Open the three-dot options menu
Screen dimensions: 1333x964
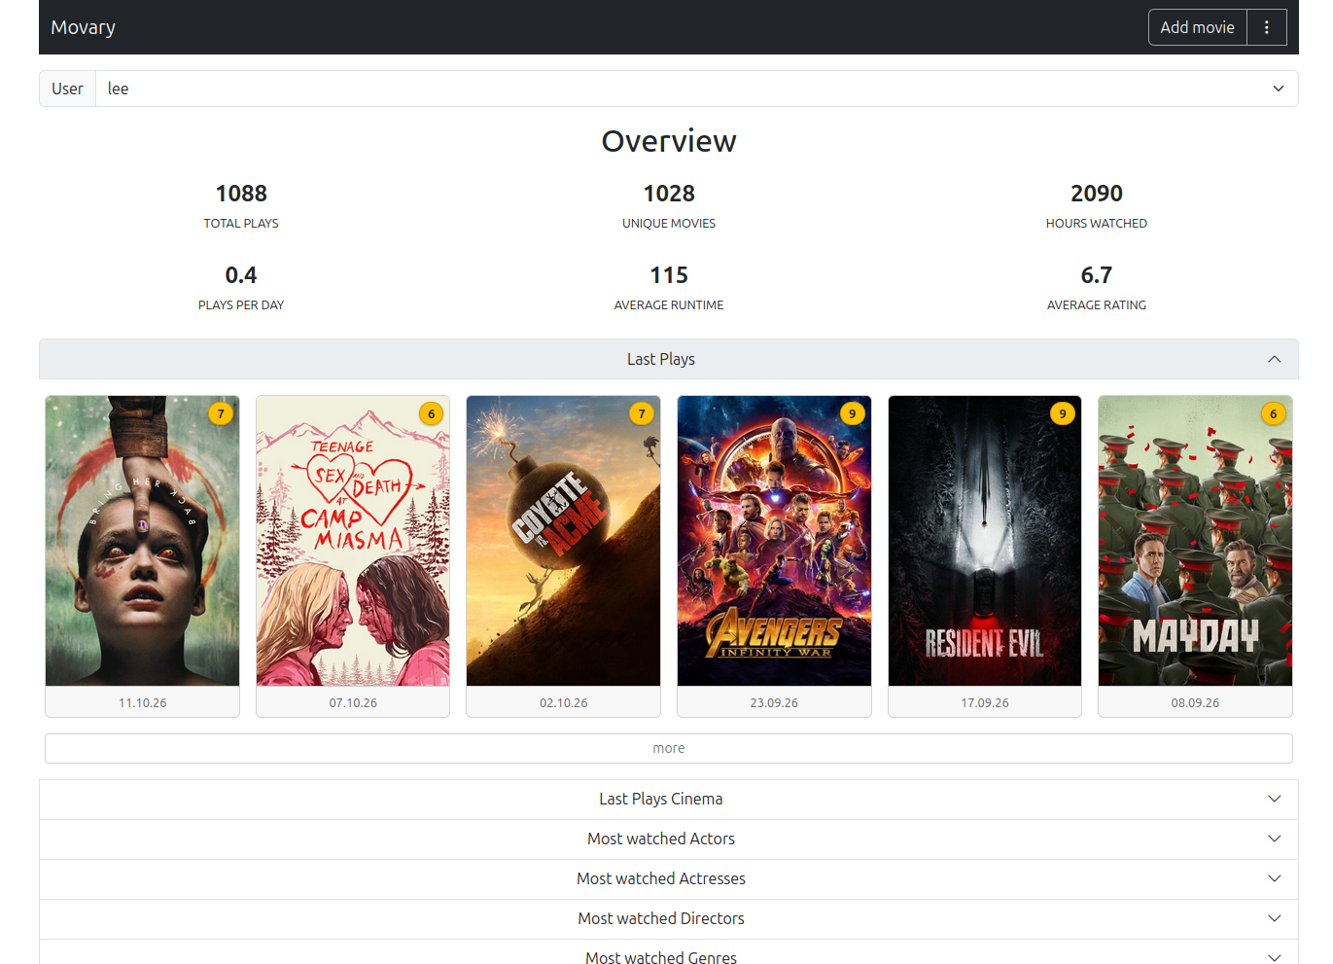point(1267,27)
